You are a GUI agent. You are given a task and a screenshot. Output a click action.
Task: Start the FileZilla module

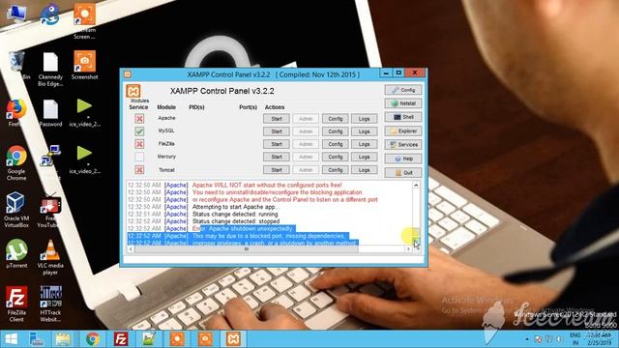click(277, 144)
